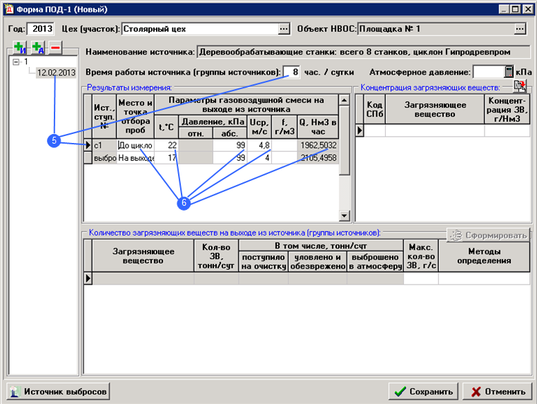This screenshot has height=404, width=537.
Task: Click the Q cell with 1962,5032
Action: point(318,145)
